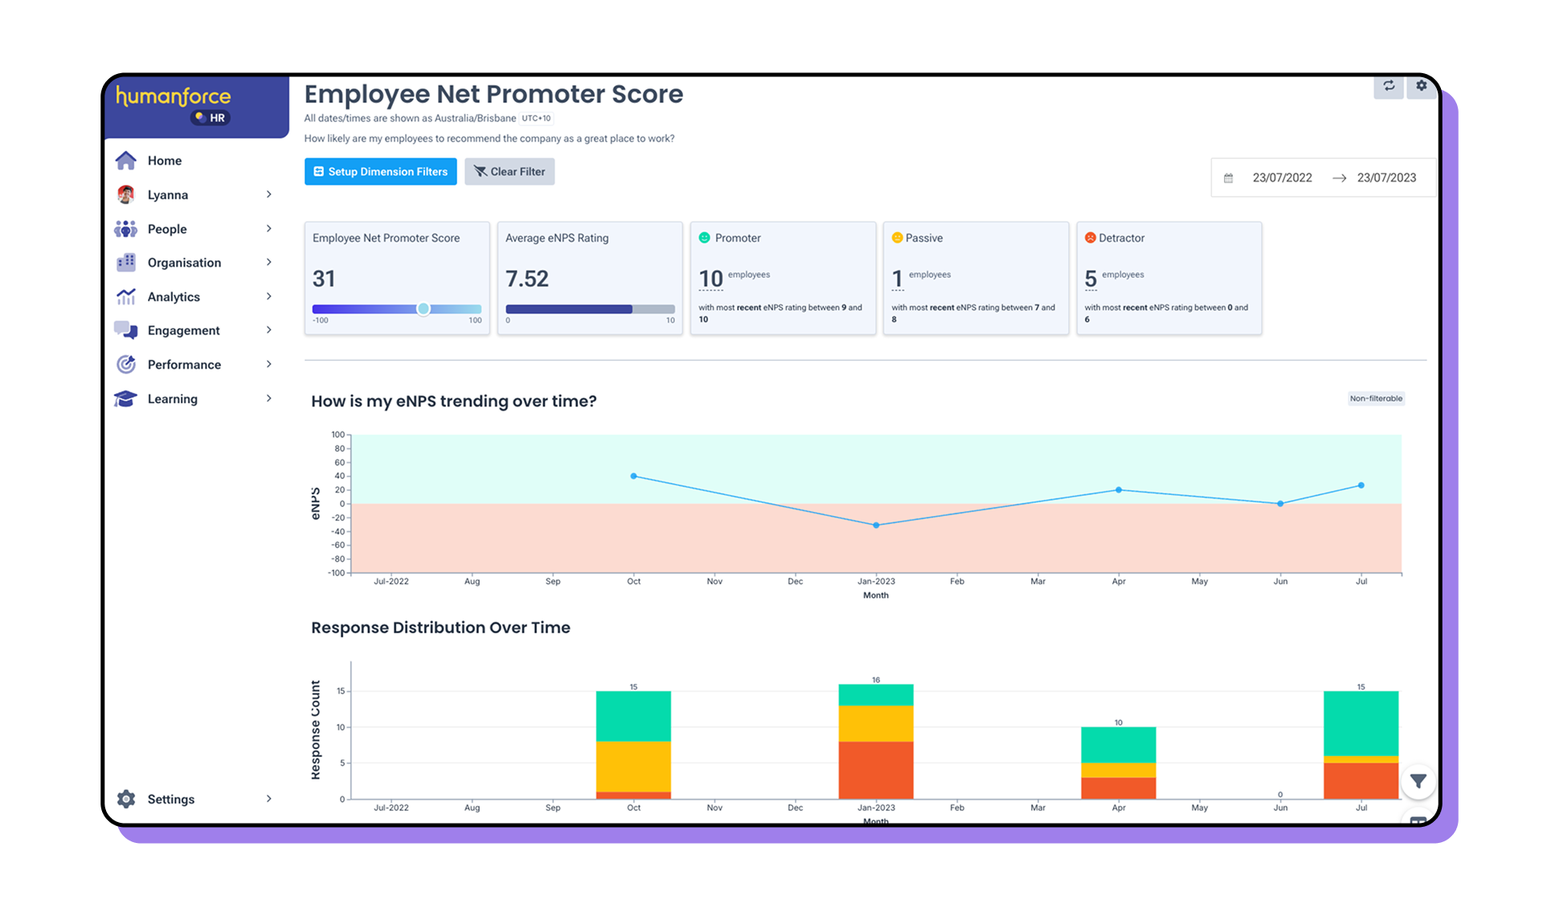Expand the People menu chevron
The image size is (1543, 900).
click(x=268, y=229)
